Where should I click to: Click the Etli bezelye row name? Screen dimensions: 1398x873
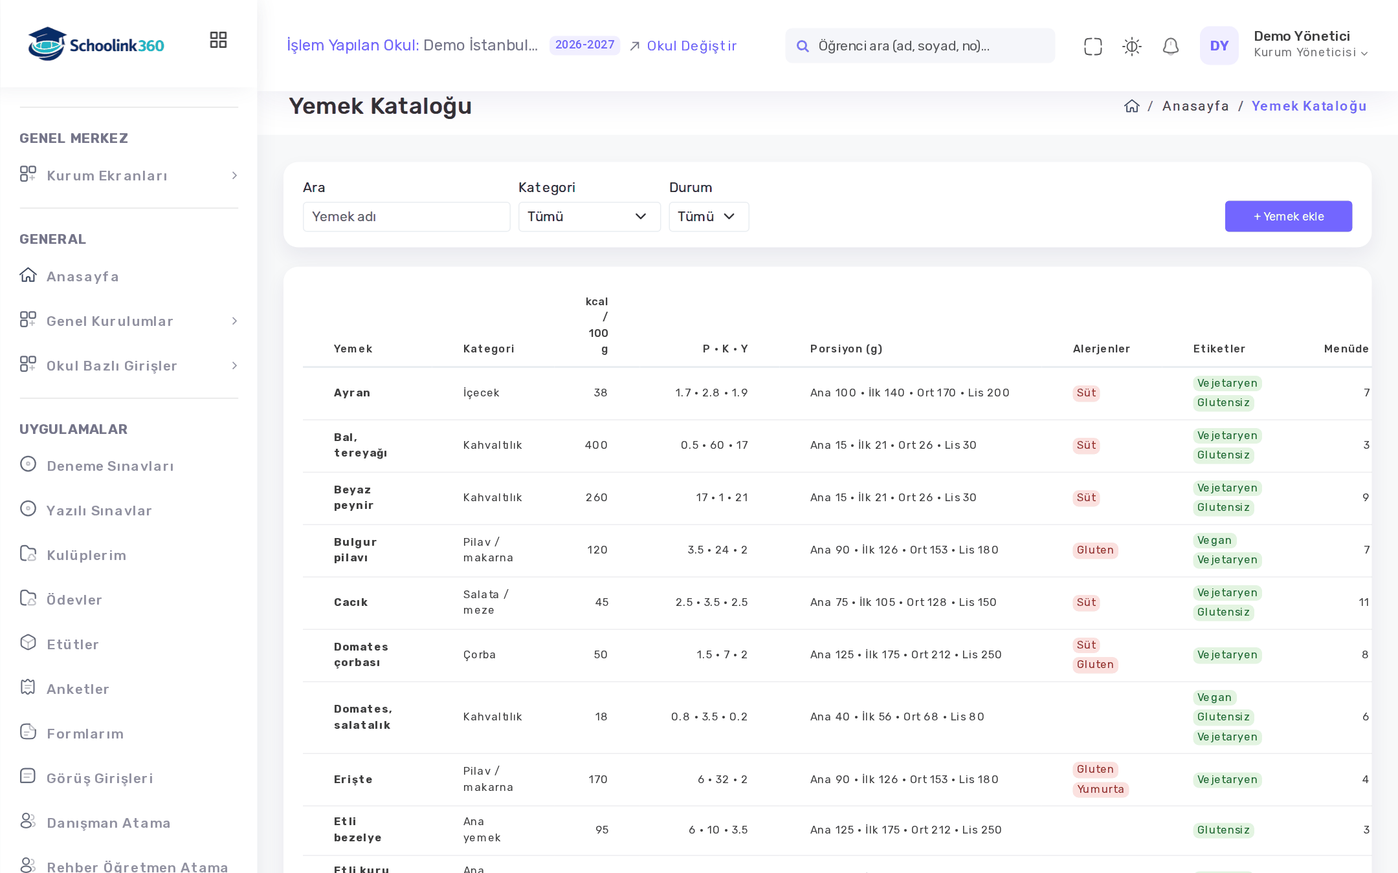click(x=358, y=830)
